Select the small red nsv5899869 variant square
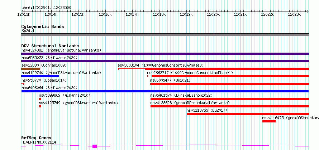319x150 pixels. point(40,99)
